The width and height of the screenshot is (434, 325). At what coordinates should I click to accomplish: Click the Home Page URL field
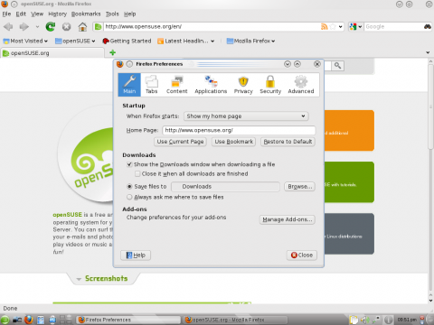(239, 130)
